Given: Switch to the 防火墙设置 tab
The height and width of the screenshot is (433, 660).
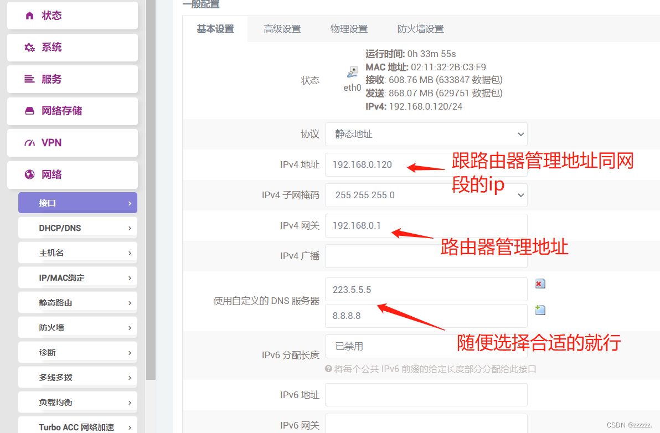Looking at the screenshot, I should tap(420, 29).
